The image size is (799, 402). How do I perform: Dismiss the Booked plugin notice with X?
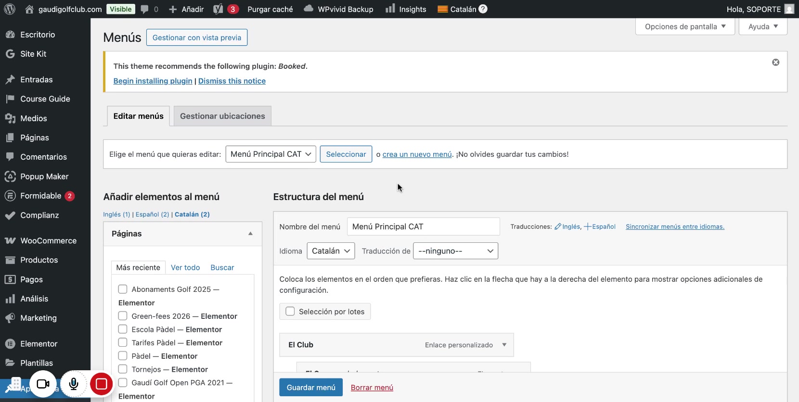coord(775,63)
